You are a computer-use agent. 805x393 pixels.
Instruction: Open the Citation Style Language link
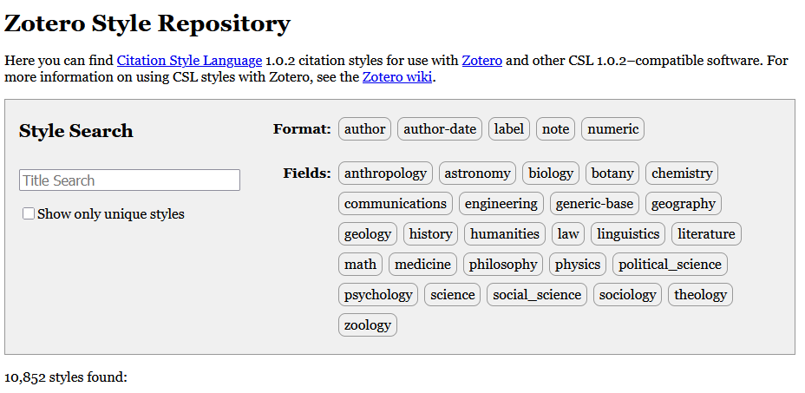click(189, 61)
